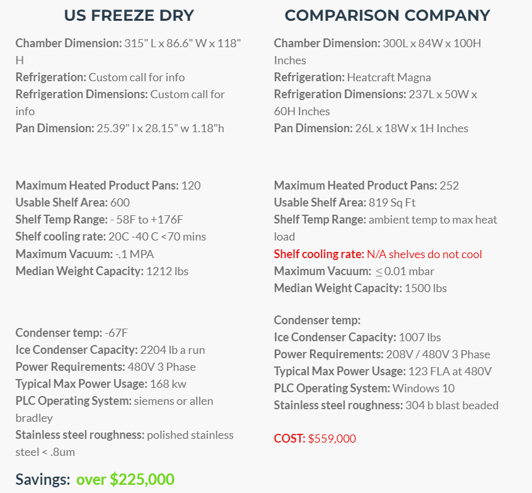Screen dimensions: 532x493
Task: Click the red Shelf cooling rate N/A line
Action: pyautogui.click(x=378, y=254)
